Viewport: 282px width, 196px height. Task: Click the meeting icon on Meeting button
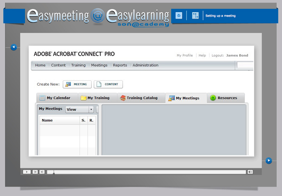coord(68,84)
